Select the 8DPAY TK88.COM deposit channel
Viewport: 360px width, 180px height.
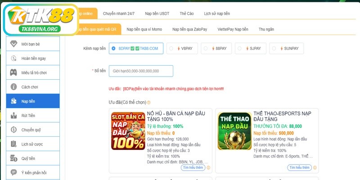click(136, 49)
